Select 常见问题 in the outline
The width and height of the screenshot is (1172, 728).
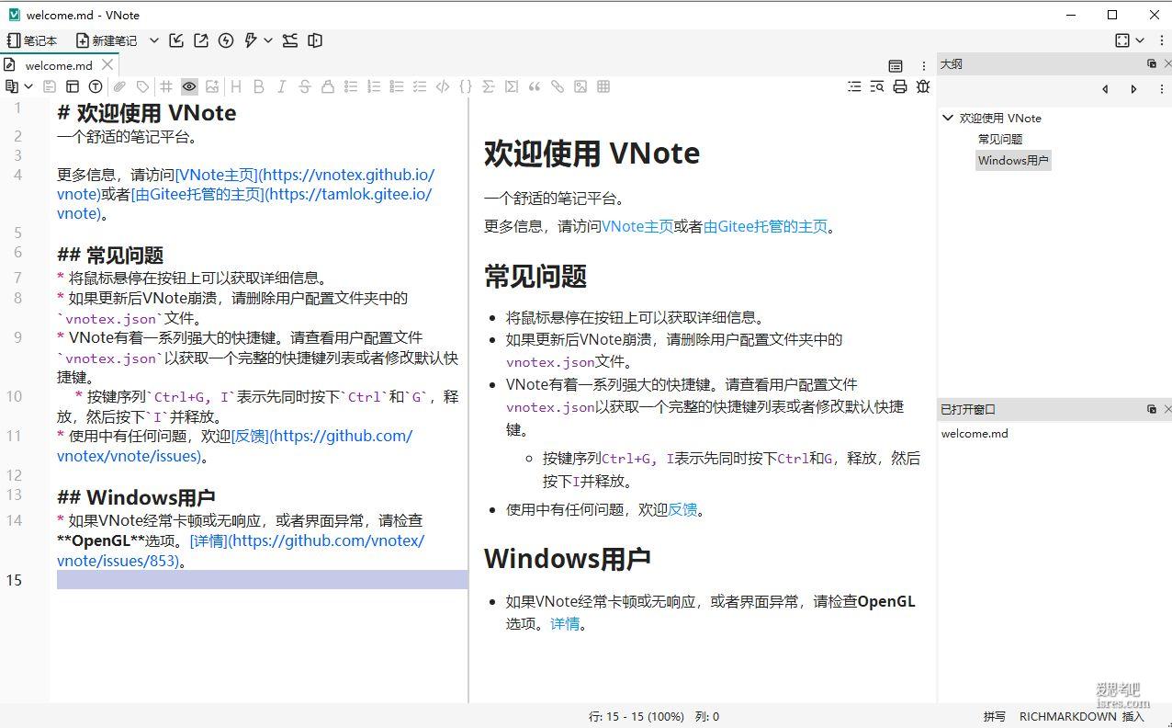[1000, 140]
